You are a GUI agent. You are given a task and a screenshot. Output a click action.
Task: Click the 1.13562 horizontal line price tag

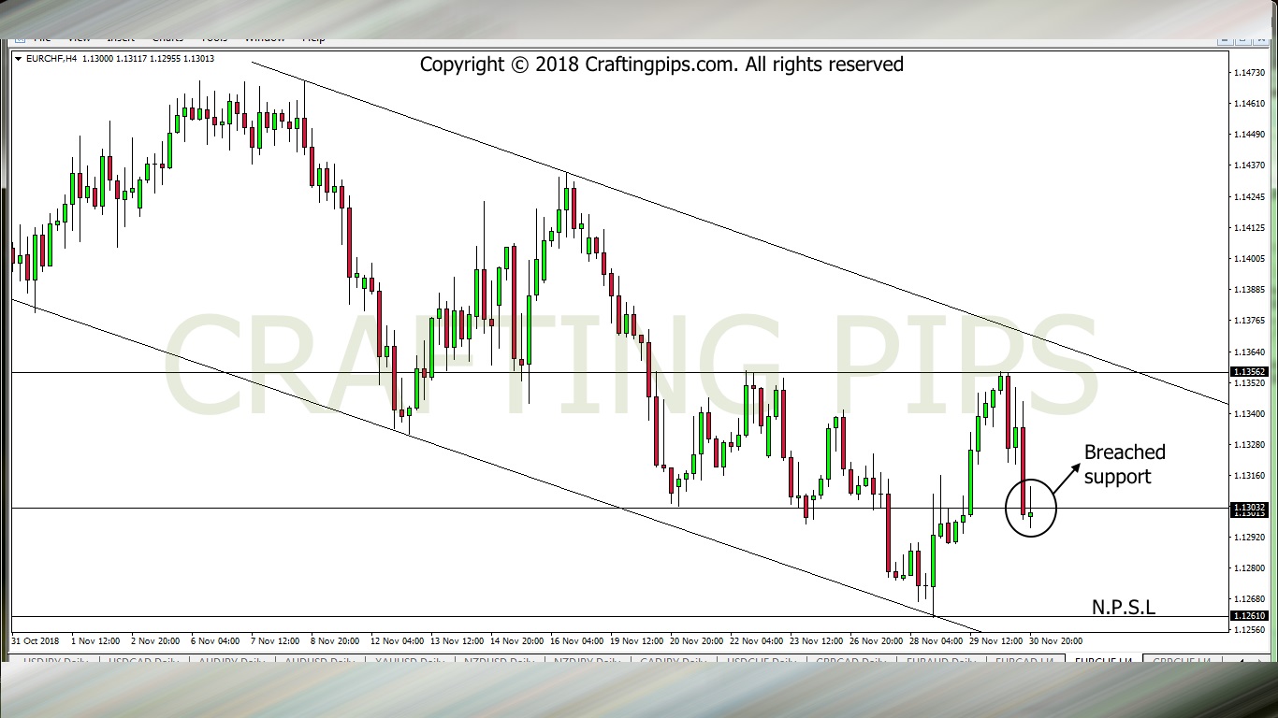pos(1249,372)
